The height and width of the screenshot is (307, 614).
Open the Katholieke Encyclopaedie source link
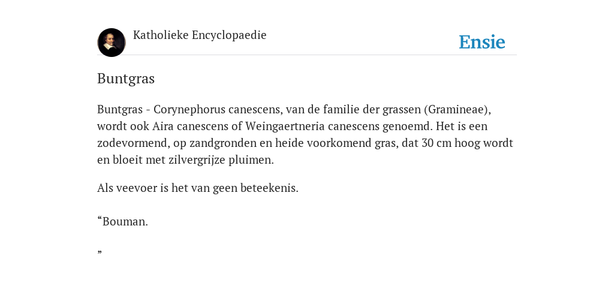(x=200, y=35)
